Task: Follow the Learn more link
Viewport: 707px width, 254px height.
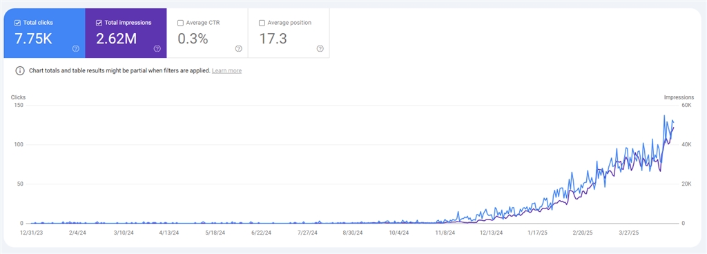Action: click(x=226, y=70)
